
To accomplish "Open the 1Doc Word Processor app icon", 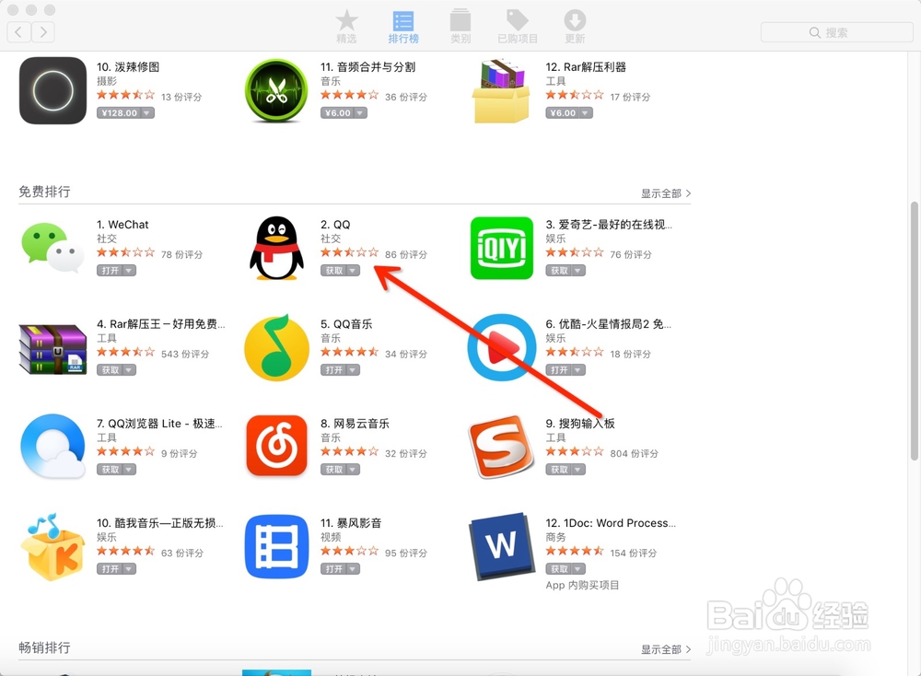I will coord(502,546).
